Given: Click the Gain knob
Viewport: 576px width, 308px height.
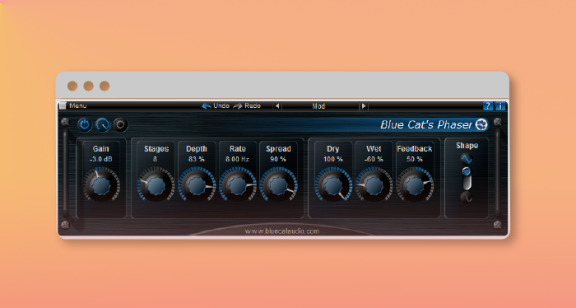Looking at the screenshot, I should [x=101, y=184].
